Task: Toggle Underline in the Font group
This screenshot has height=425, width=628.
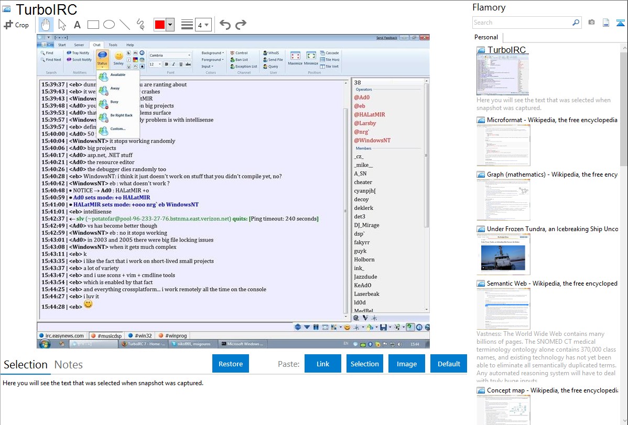Action: pos(181,64)
